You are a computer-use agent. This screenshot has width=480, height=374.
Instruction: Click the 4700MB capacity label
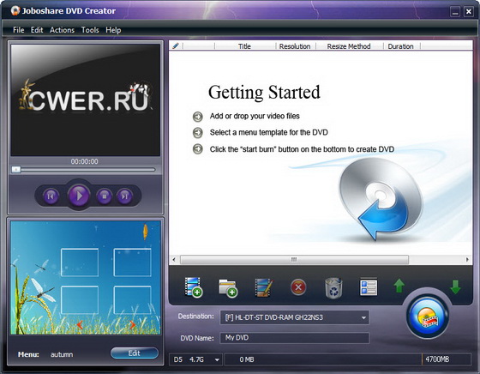point(437,359)
